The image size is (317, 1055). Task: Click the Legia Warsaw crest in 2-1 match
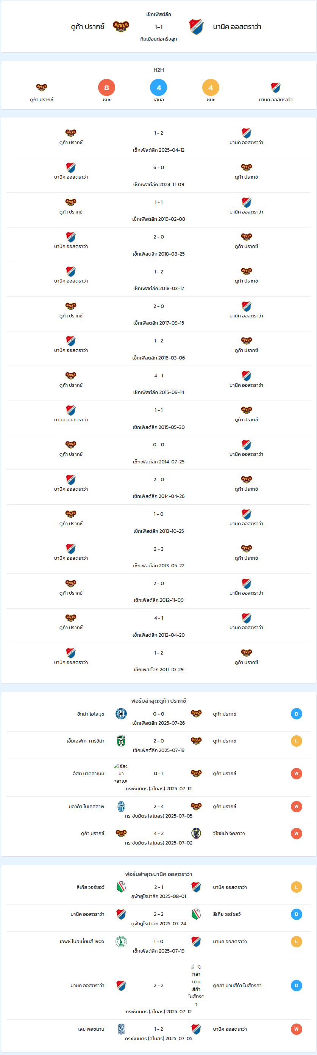pos(121,887)
